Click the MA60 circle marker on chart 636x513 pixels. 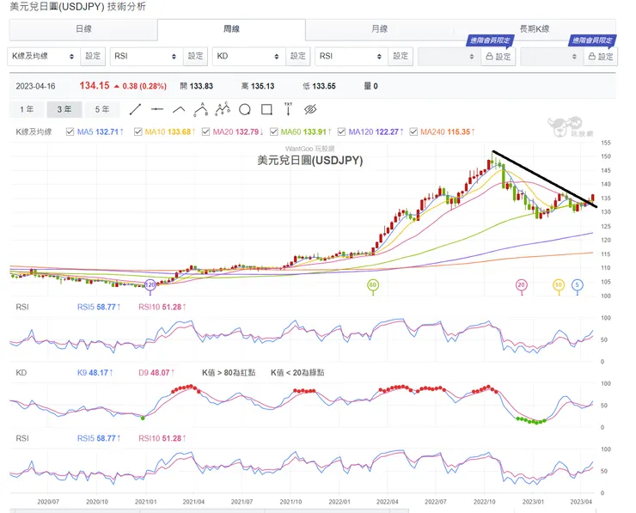(x=373, y=284)
